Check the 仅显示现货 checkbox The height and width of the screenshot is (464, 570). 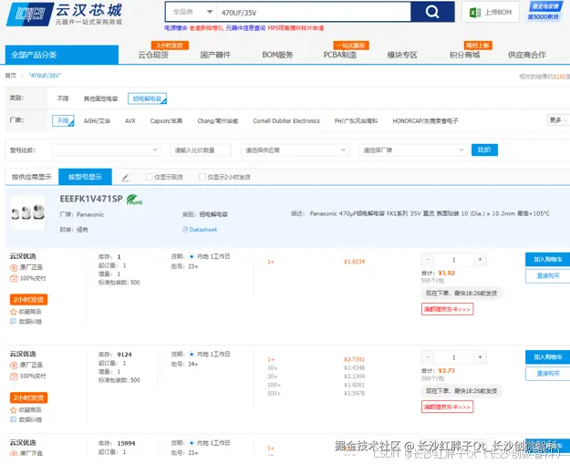coord(149,177)
